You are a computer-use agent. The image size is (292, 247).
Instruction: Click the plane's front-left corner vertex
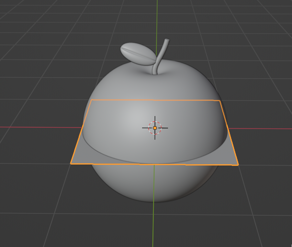[x=71, y=164]
